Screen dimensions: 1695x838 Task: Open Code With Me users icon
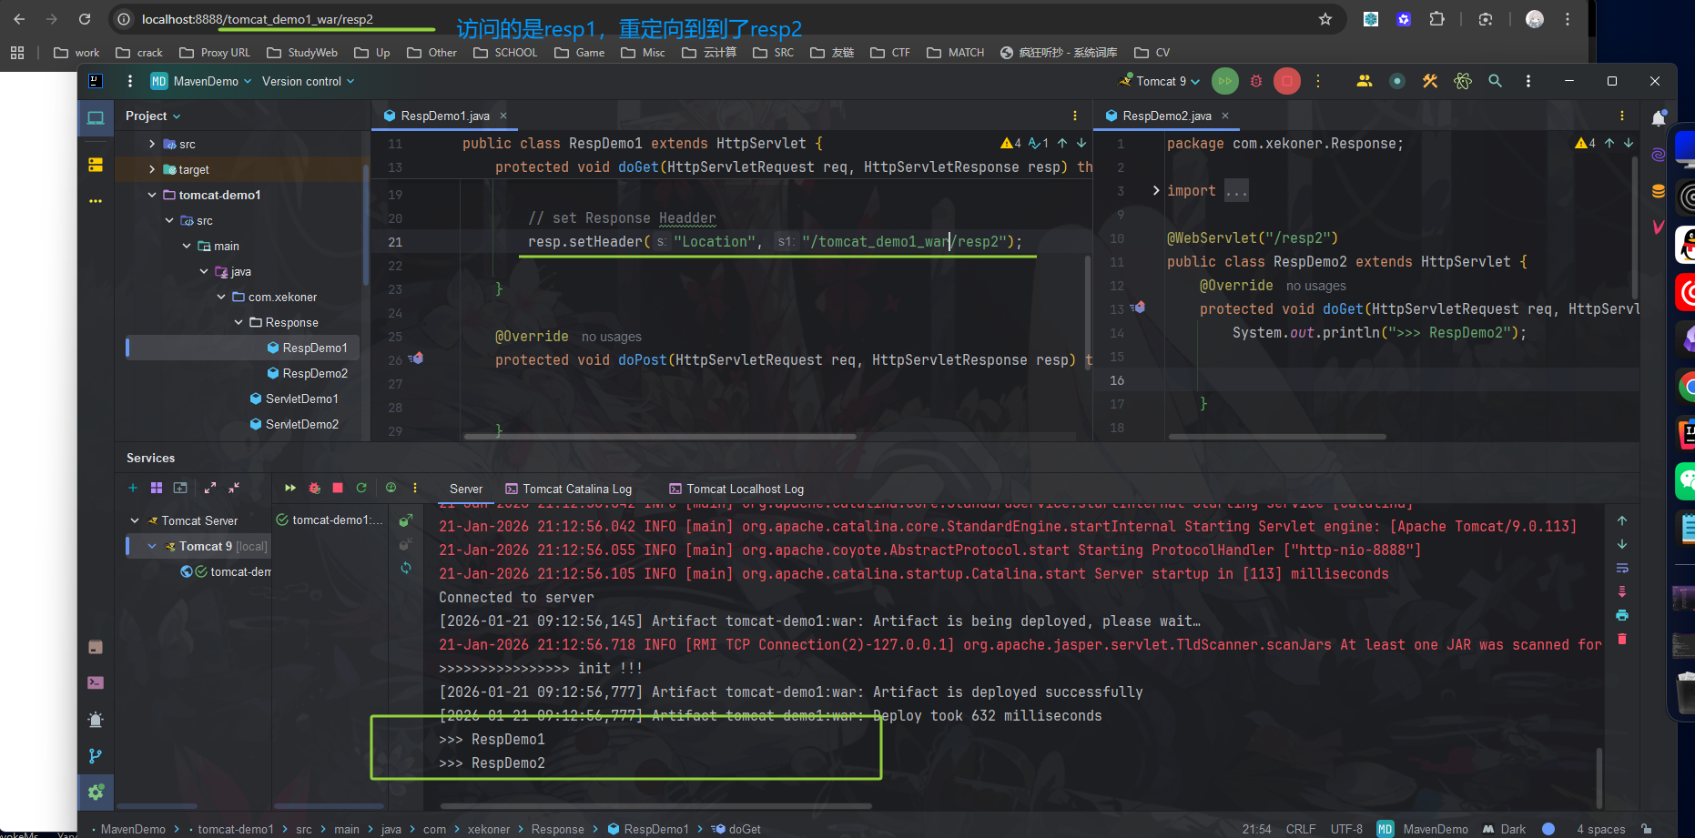pos(1365,81)
